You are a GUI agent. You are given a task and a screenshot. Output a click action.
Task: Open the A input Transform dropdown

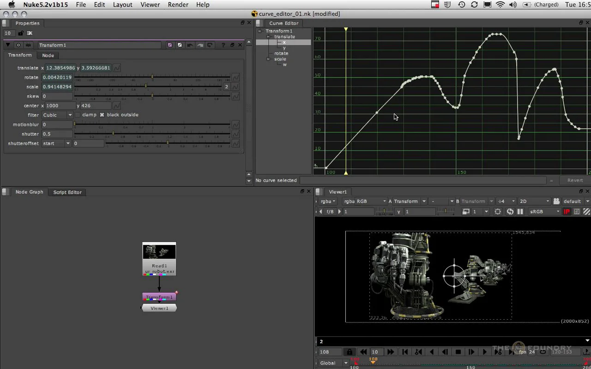410,201
